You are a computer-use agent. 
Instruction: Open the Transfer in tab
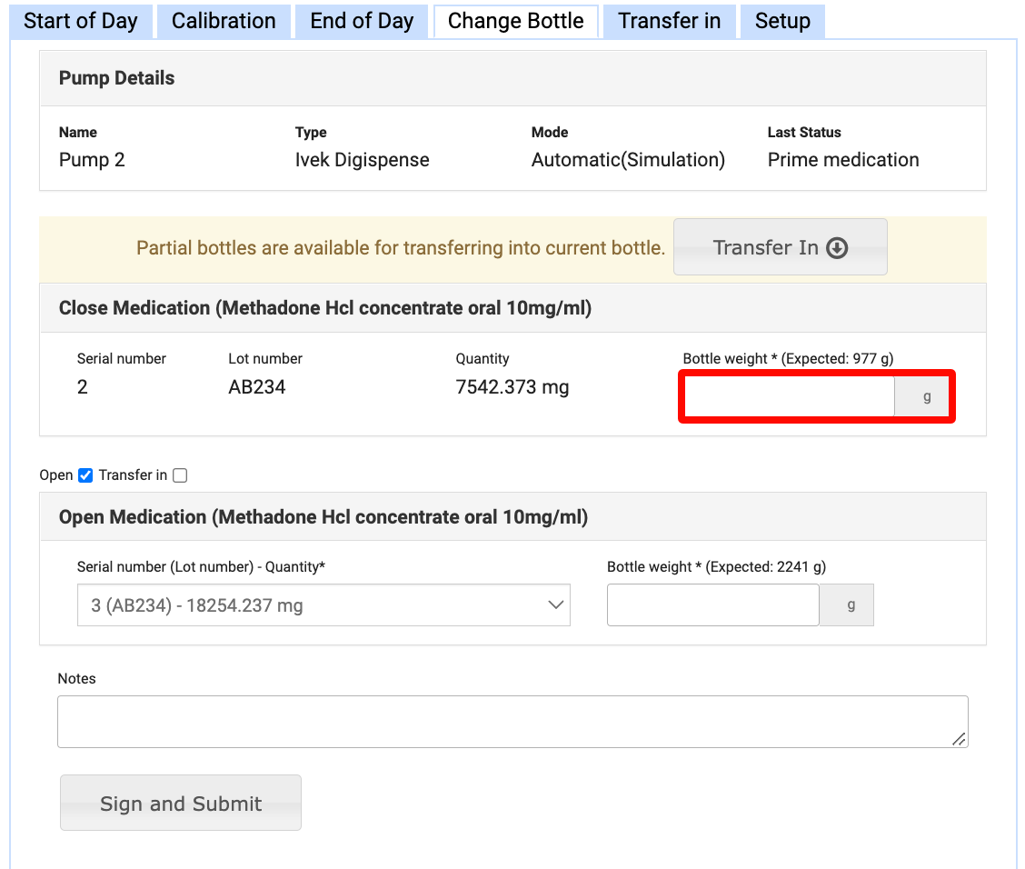(669, 21)
